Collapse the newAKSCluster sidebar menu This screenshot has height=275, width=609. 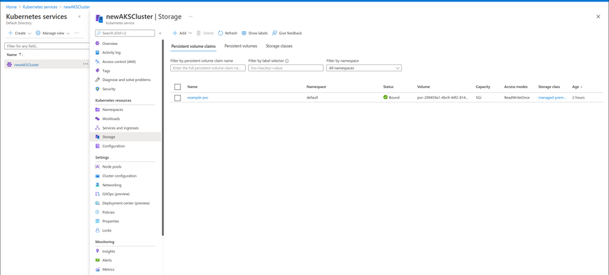(161, 33)
